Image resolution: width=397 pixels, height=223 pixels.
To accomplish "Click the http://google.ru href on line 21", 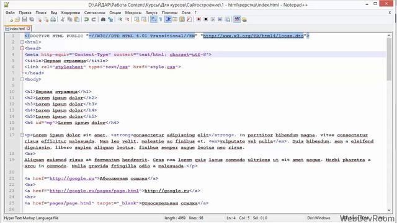I will [x=72, y=178].
